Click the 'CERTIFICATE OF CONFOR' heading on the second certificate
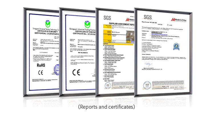 pyautogui.click(x=85, y=32)
